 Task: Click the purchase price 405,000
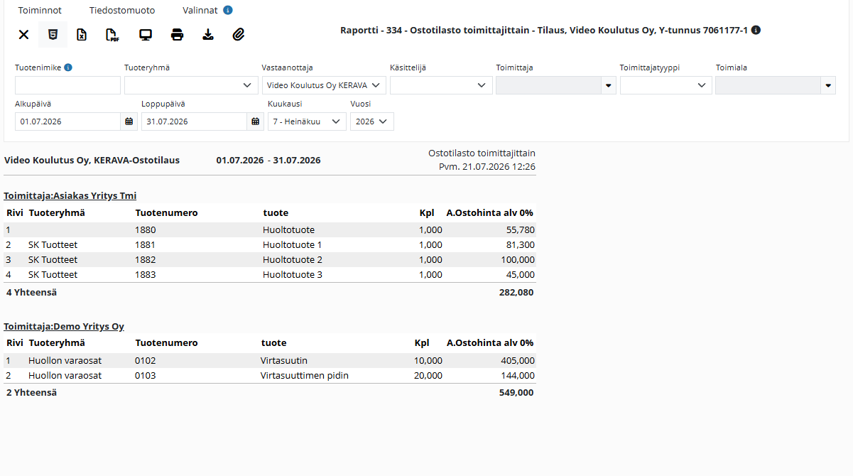(x=518, y=361)
